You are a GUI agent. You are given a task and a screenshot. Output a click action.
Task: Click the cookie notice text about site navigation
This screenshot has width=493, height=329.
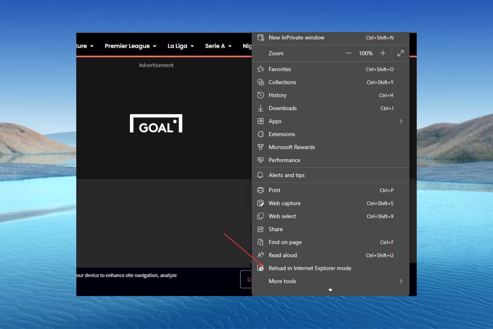click(x=127, y=275)
